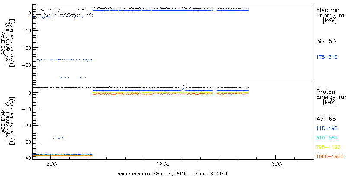Click the -20 tick on Electron Flux axis
This screenshot has width=346, height=177.
click(x=27, y=48)
